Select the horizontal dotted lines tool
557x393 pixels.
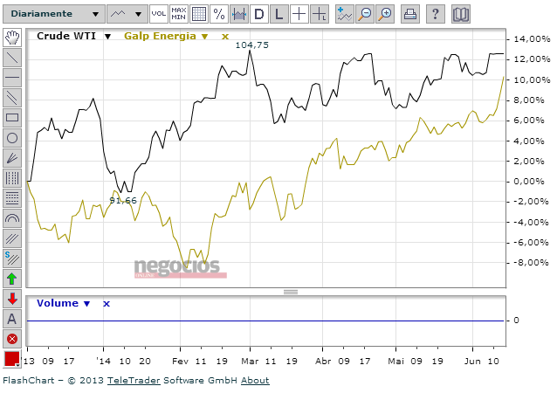(12, 198)
